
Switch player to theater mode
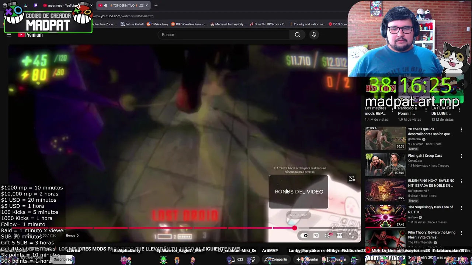point(340,236)
